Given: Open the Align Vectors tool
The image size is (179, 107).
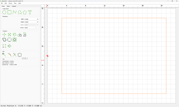Looking at the screenshot, I should pyautogui.click(x=15, y=40).
